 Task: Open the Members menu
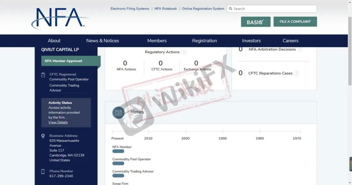tap(157, 41)
